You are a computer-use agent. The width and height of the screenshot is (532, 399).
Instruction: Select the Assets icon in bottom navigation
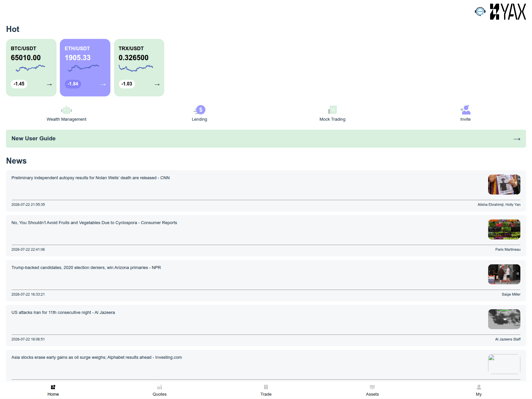[372, 387]
